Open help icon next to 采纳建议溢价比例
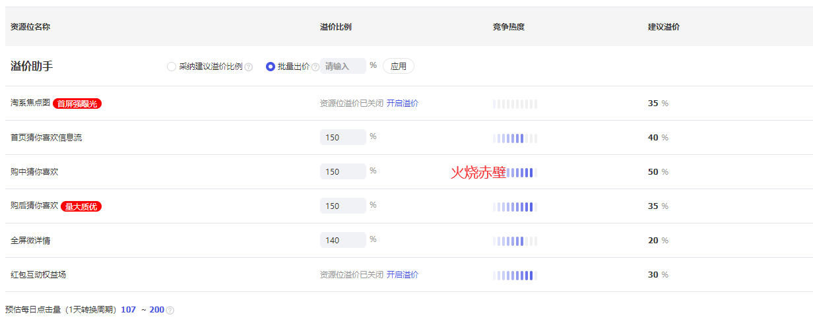 tap(249, 67)
